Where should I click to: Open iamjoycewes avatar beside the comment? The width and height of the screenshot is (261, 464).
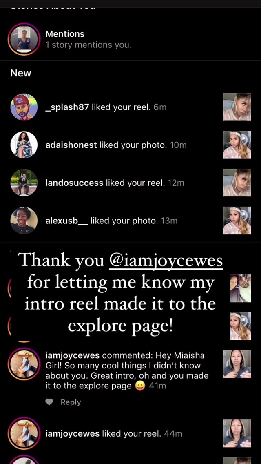(x=24, y=364)
